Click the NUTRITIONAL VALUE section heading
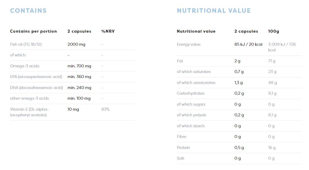309x170 pixels. coord(214,11)
